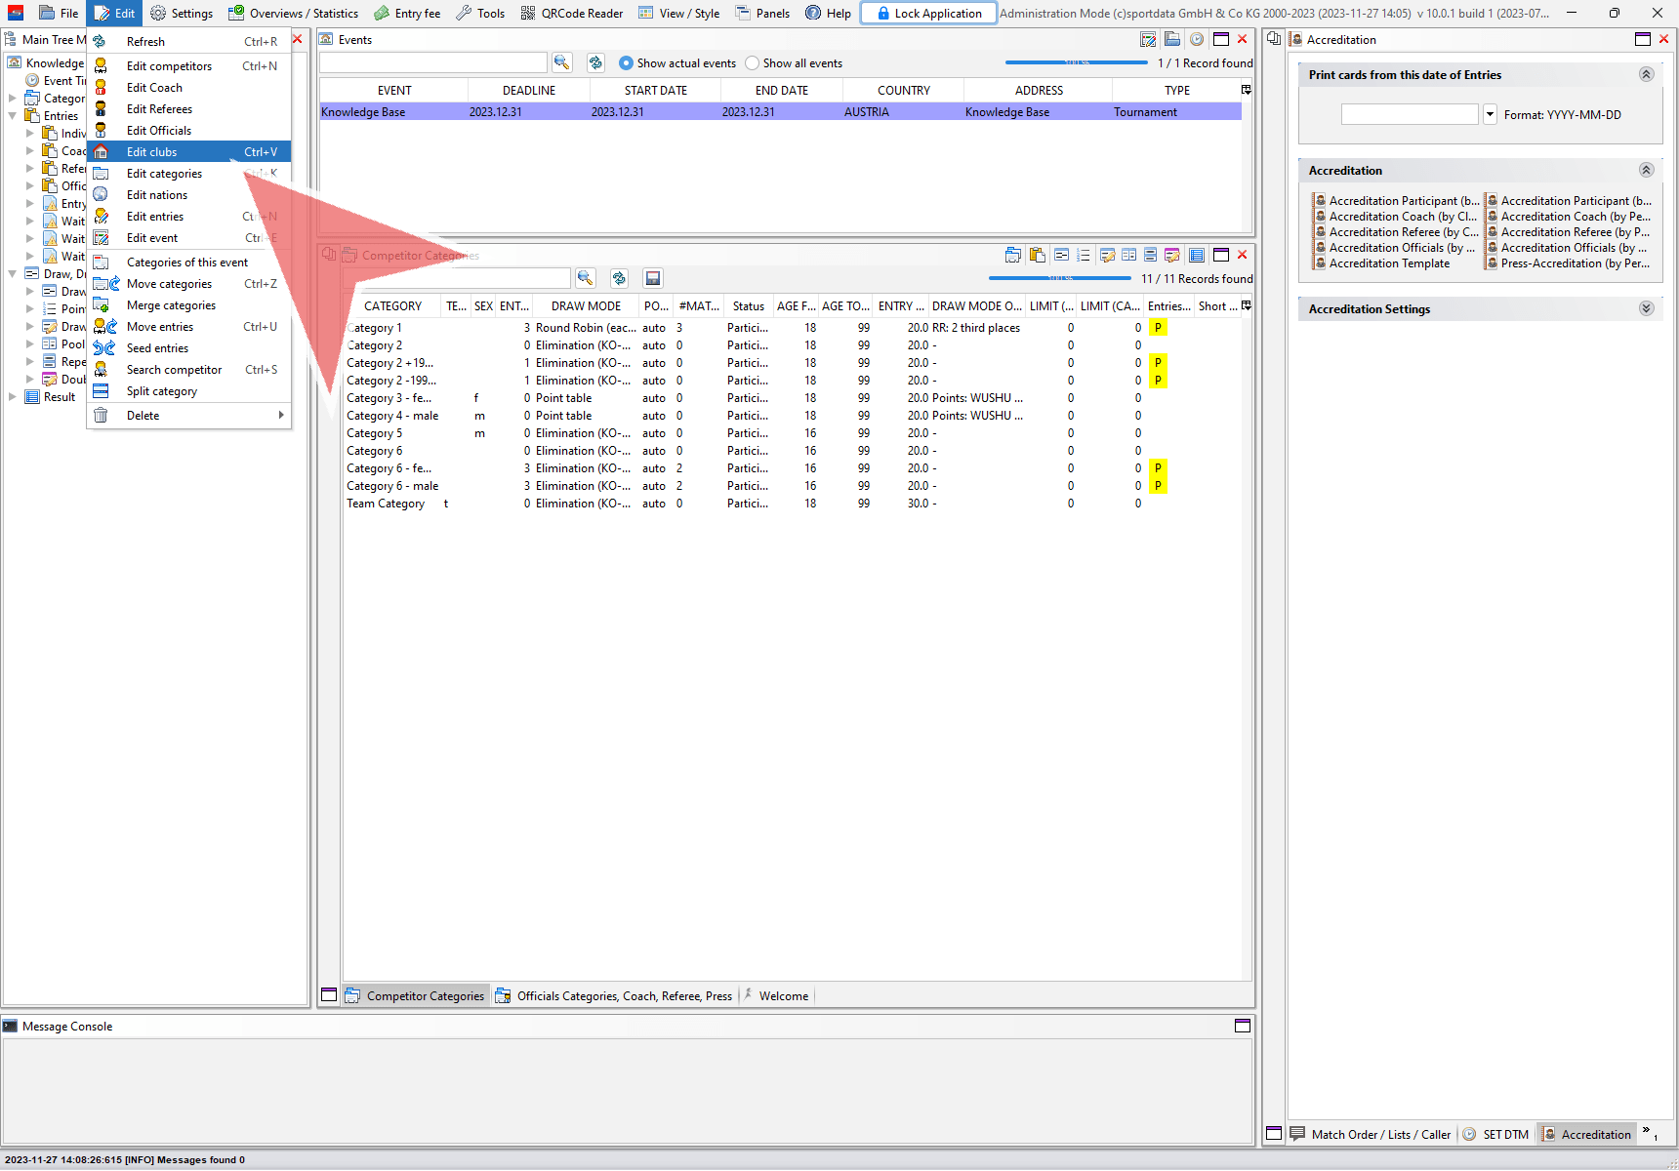Click the refresh icon in Competitor Categories panel
The width and height of the screenshot is (1679, 1171).
coord(619,278)
